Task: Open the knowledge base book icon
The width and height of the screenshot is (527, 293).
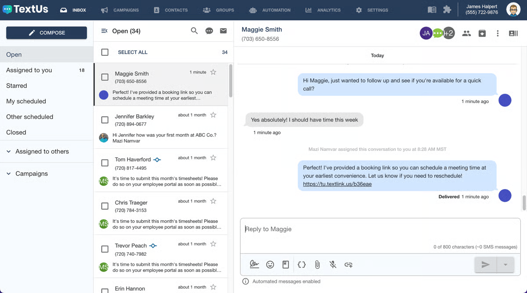Action: click(x=432, y=10)
